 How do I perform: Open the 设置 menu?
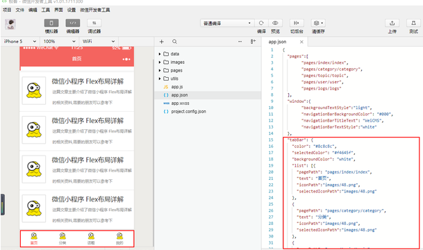point(72,10)
